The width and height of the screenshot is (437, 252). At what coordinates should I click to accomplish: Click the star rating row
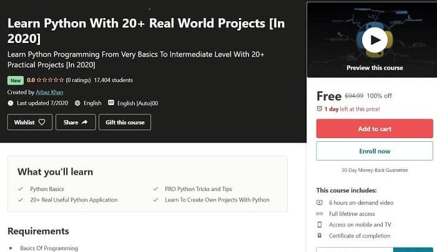click(50, 80)
